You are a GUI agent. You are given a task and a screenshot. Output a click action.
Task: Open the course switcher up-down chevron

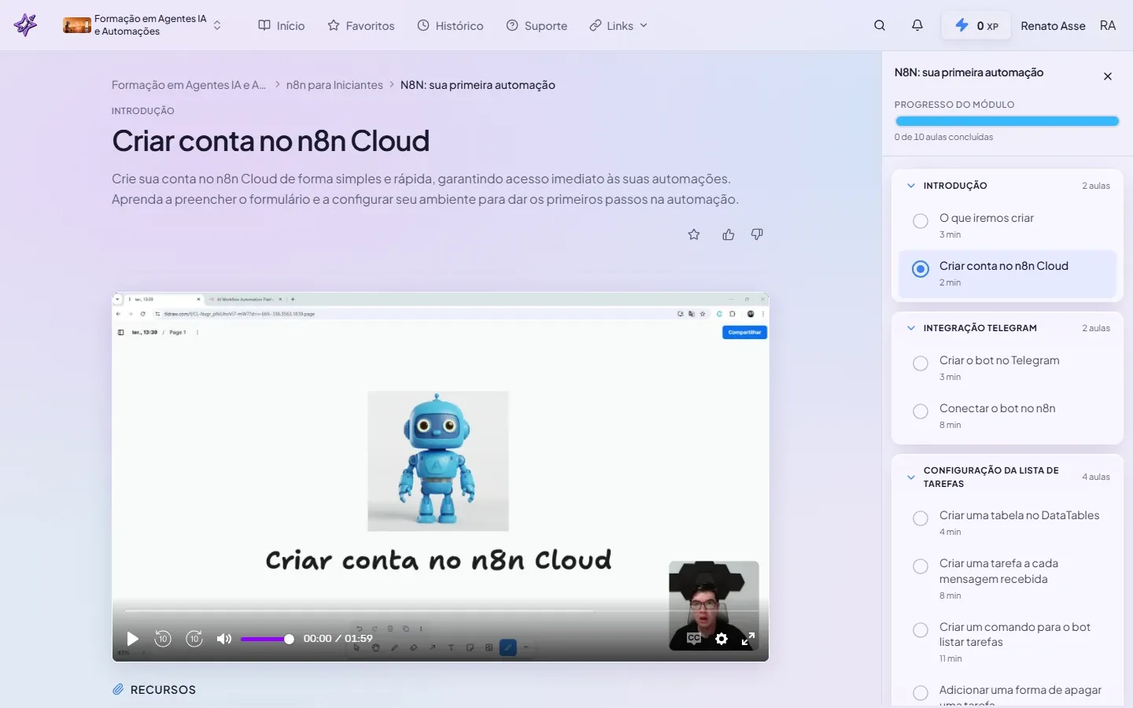coord(217,25)
